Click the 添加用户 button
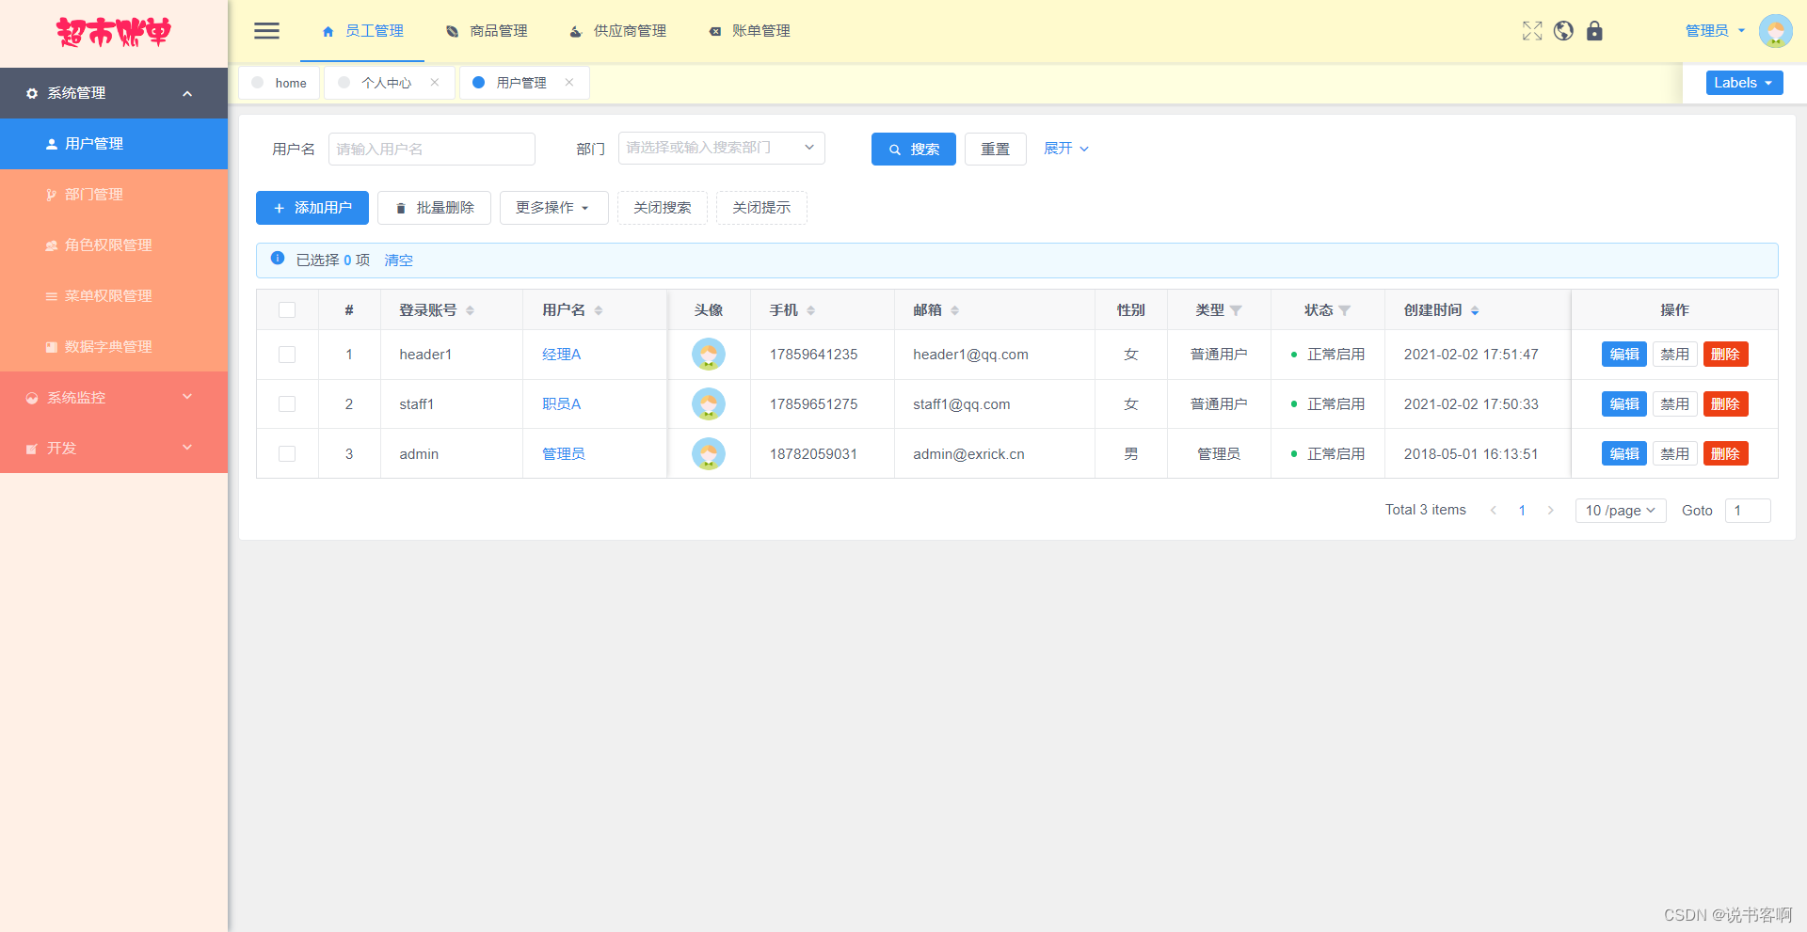1807x932 pixels. [312, 208]
